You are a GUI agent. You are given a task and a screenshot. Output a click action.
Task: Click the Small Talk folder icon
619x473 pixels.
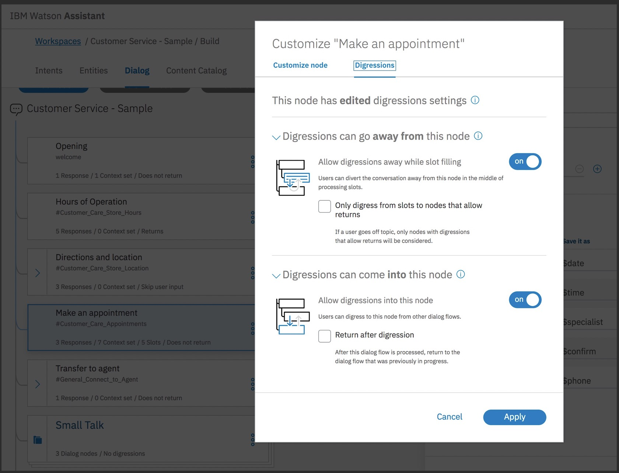[38, 440]
